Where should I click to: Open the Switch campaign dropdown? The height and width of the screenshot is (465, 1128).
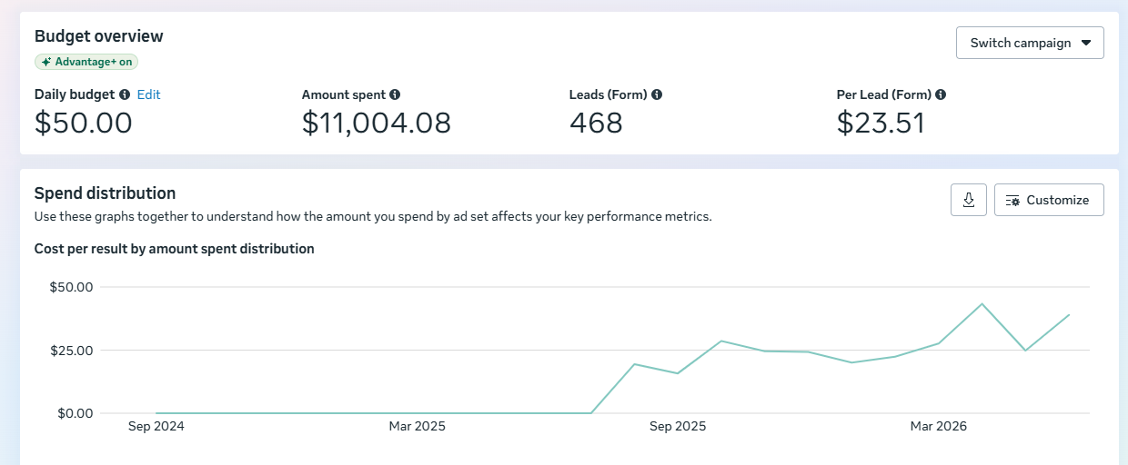pyautogui.click(x=1030, y=43)
